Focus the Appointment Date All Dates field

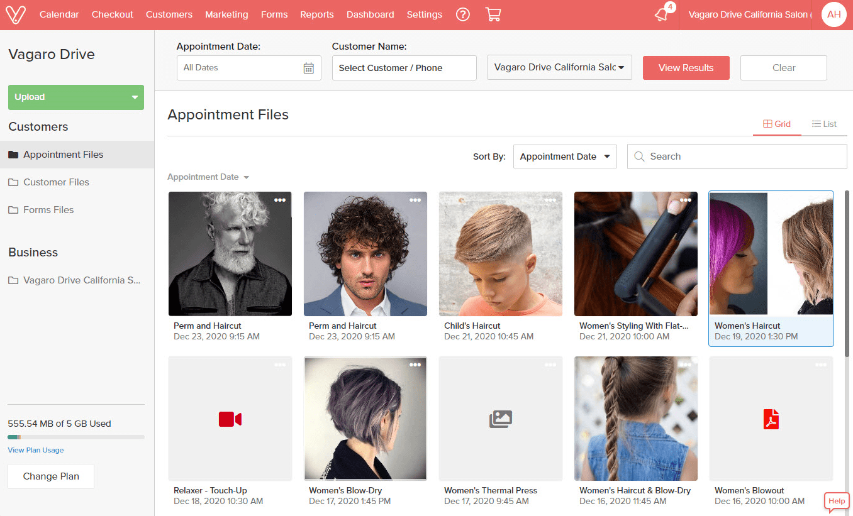click(x=249, y=68)
